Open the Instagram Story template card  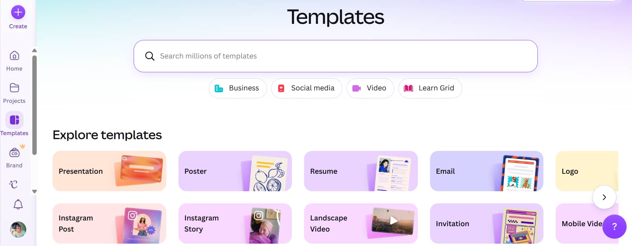click(235, 223)
